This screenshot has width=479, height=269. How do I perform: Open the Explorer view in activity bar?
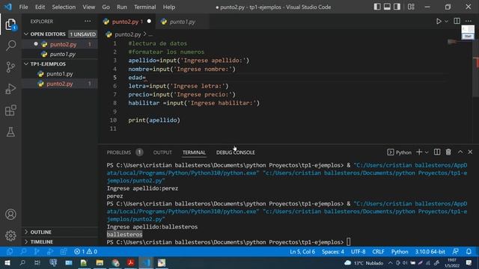point(10,25)
